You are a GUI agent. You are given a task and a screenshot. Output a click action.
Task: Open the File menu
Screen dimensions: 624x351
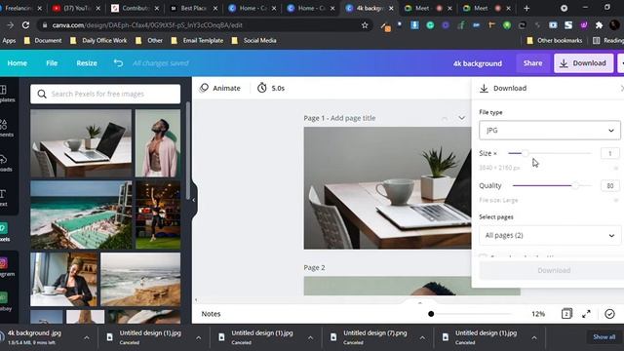[x=52, y=63]
